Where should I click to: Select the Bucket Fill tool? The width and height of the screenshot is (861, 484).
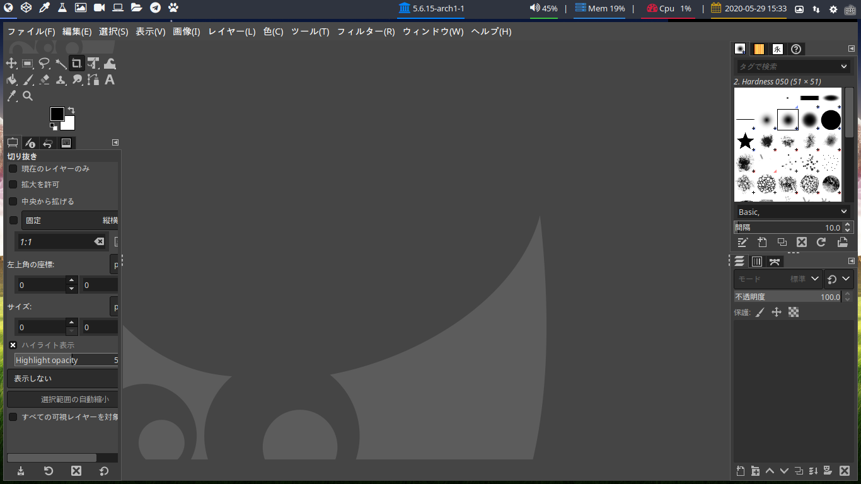11,79
